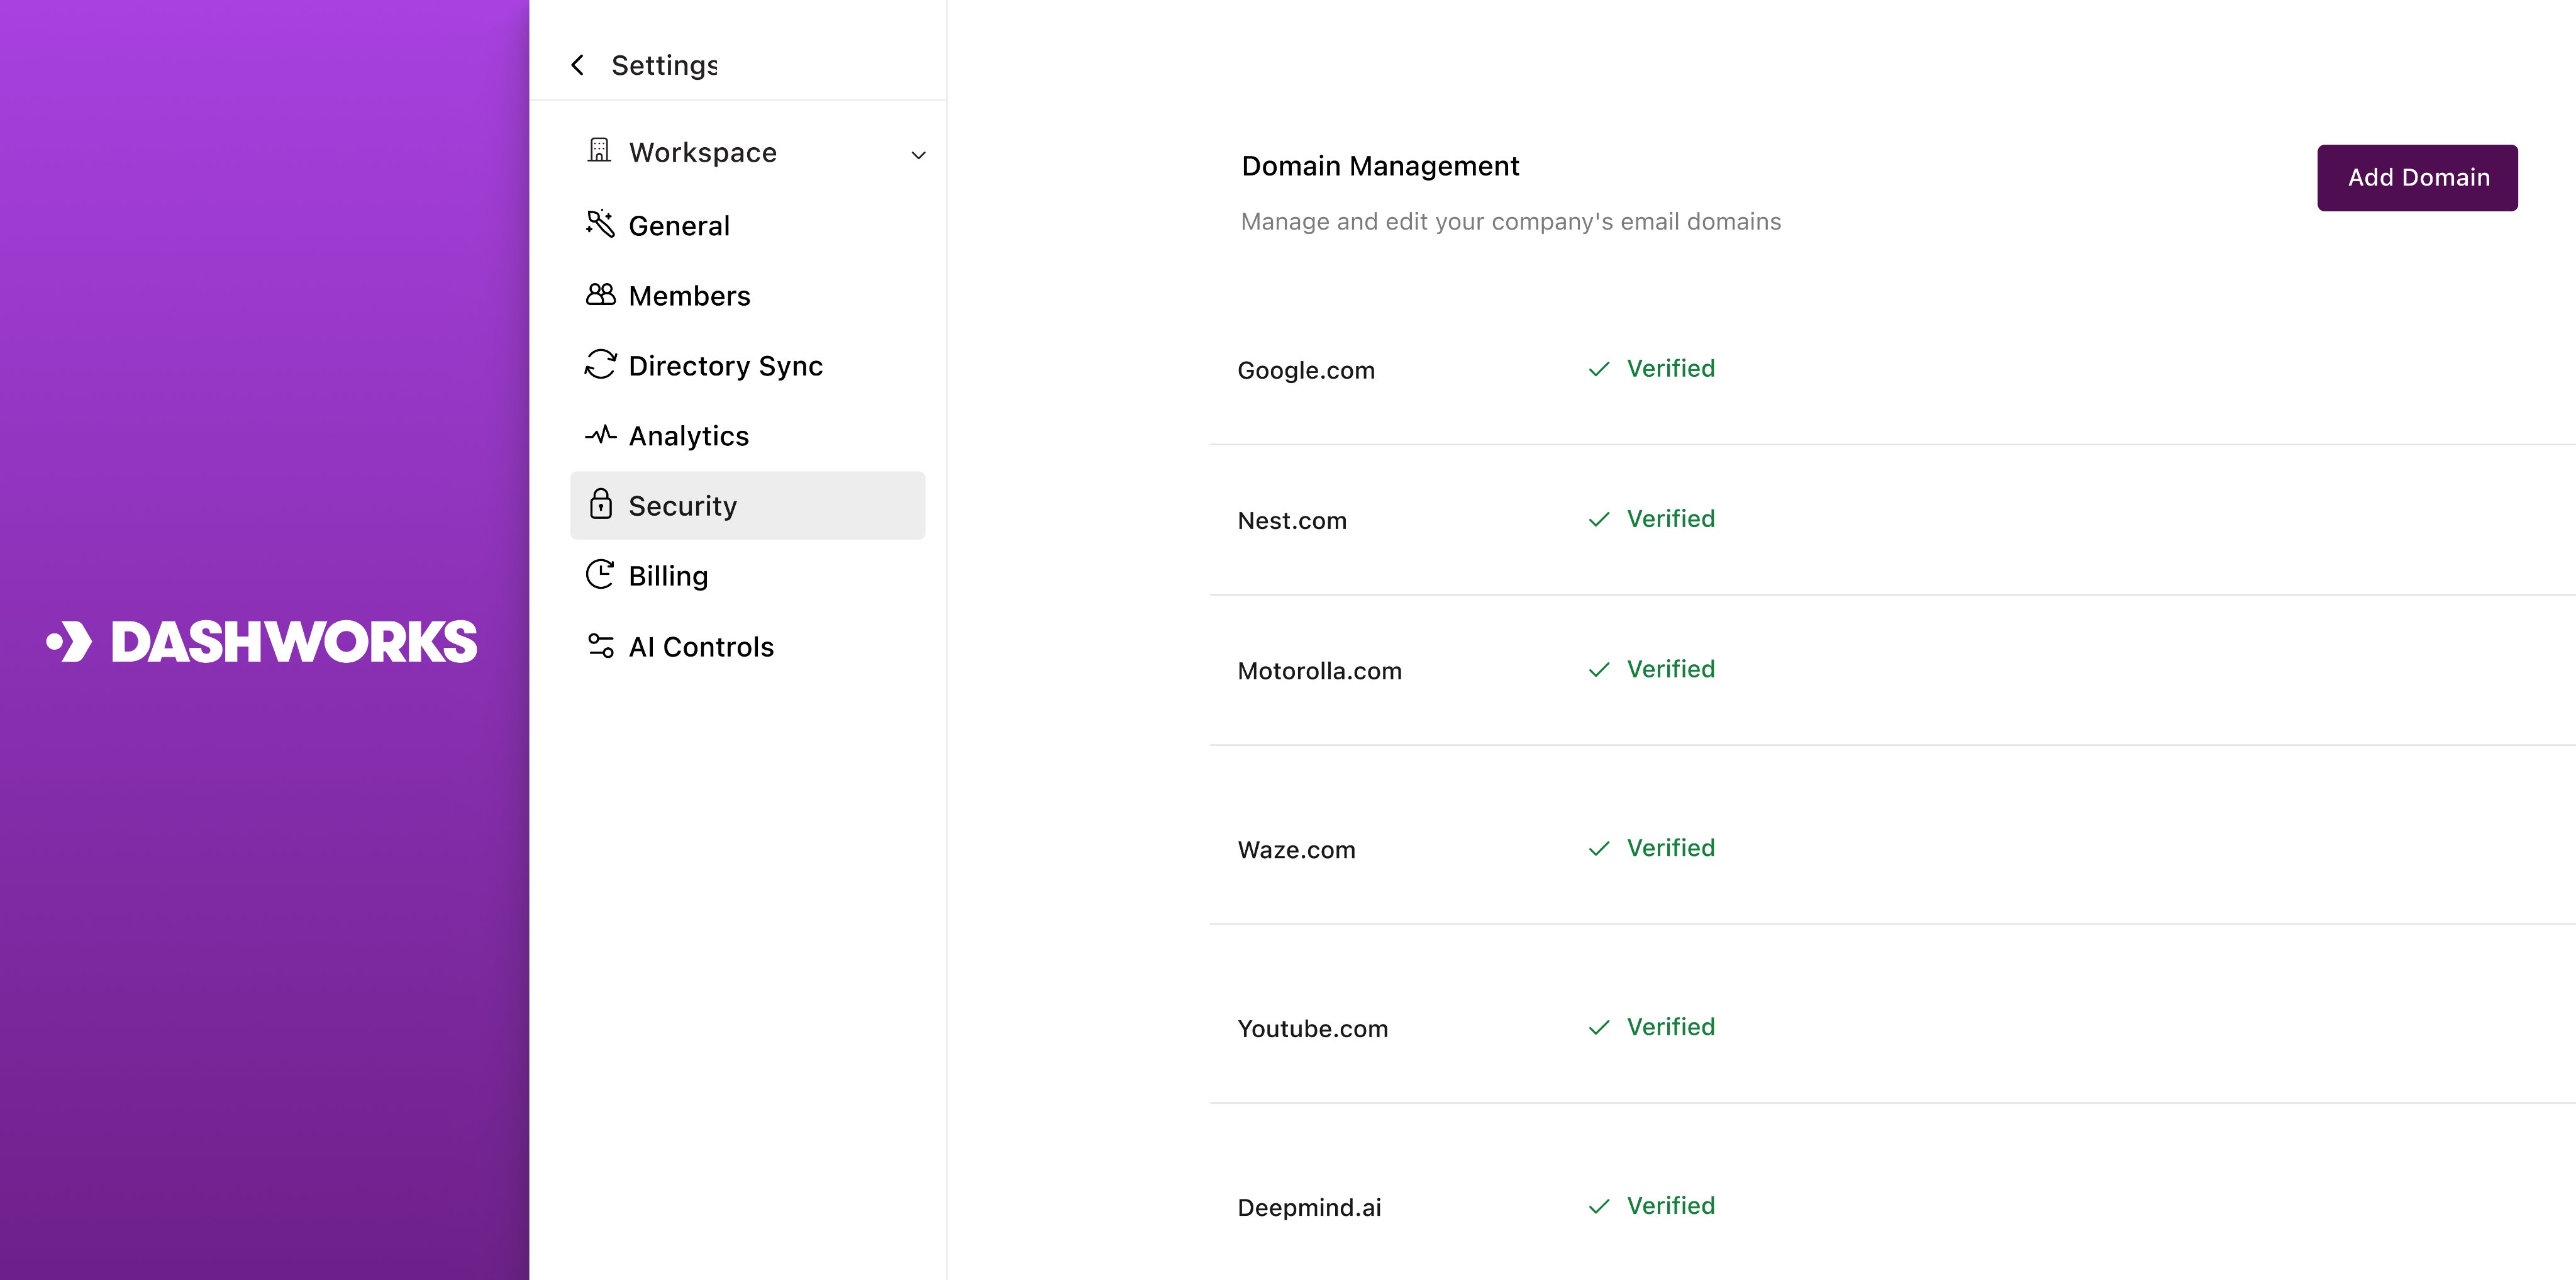Click the AI Controls sliders icon
This screenshot has width=2576, height=1280.
600,645
